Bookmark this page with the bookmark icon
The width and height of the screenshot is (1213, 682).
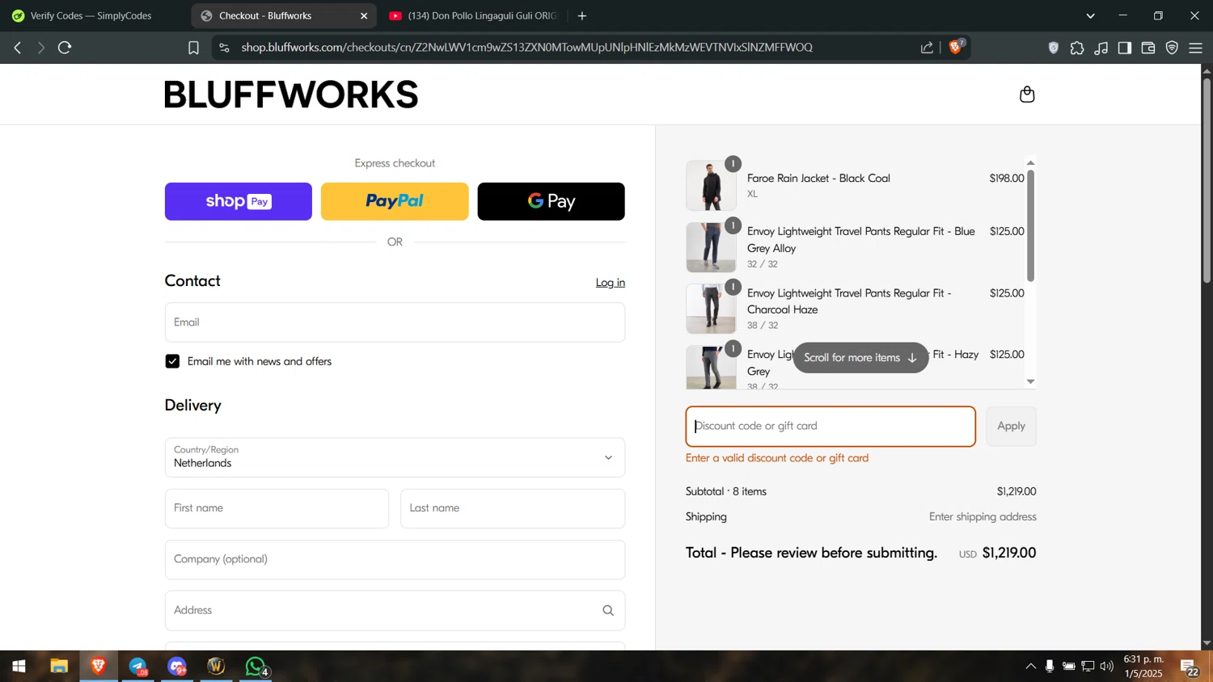pos(193,48)
